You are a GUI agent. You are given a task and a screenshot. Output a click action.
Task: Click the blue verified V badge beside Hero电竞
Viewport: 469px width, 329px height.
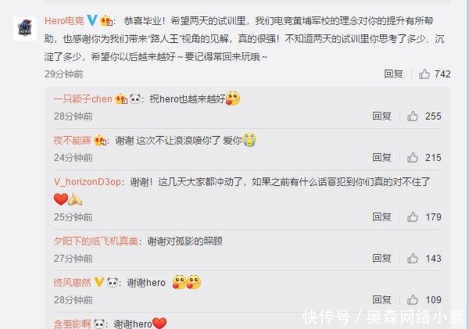pyautogui.click(x=91, y=20)
